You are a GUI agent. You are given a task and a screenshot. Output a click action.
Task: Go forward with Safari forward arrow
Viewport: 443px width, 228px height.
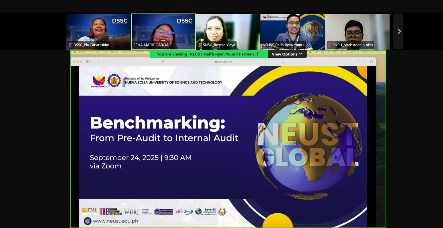pos(104,61)
